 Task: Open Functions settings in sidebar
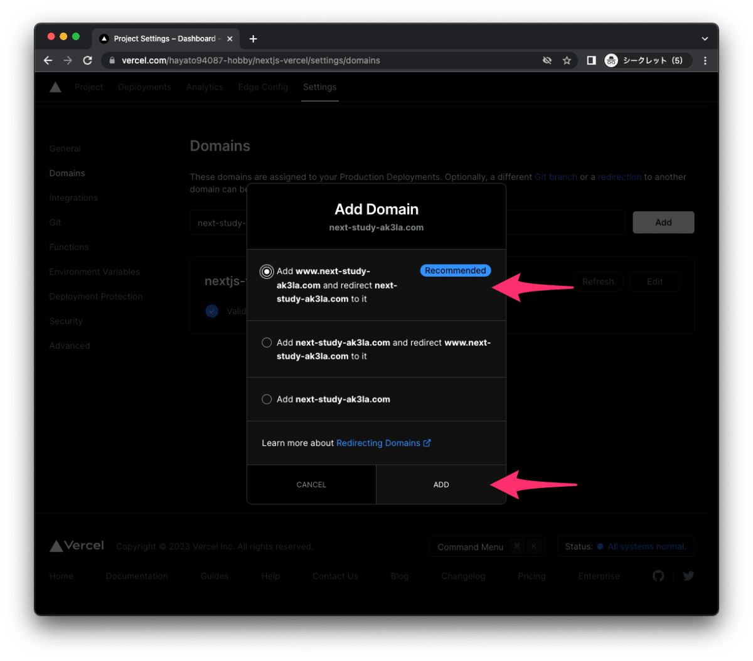pos(69,247)
